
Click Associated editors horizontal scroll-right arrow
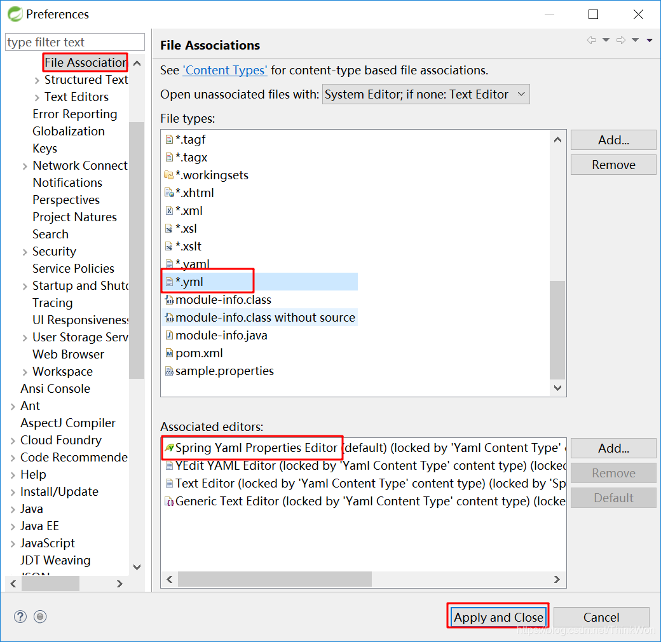coord(557,579)
